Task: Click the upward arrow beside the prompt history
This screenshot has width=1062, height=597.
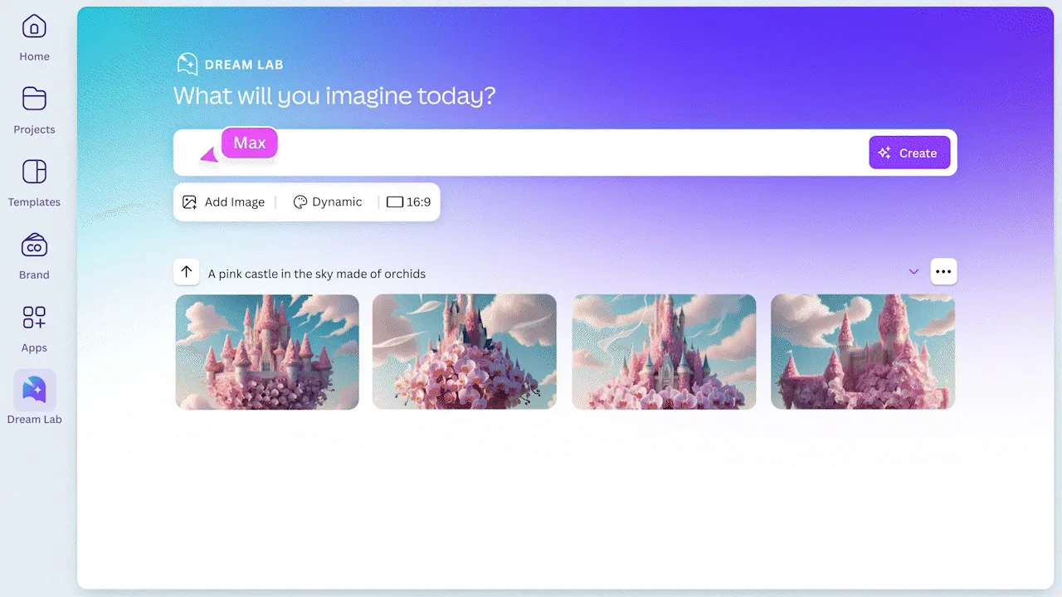Action: (x=186, y=272)
